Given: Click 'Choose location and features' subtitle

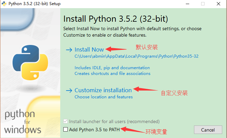Looking at the screenshot, I should (104, 97).
